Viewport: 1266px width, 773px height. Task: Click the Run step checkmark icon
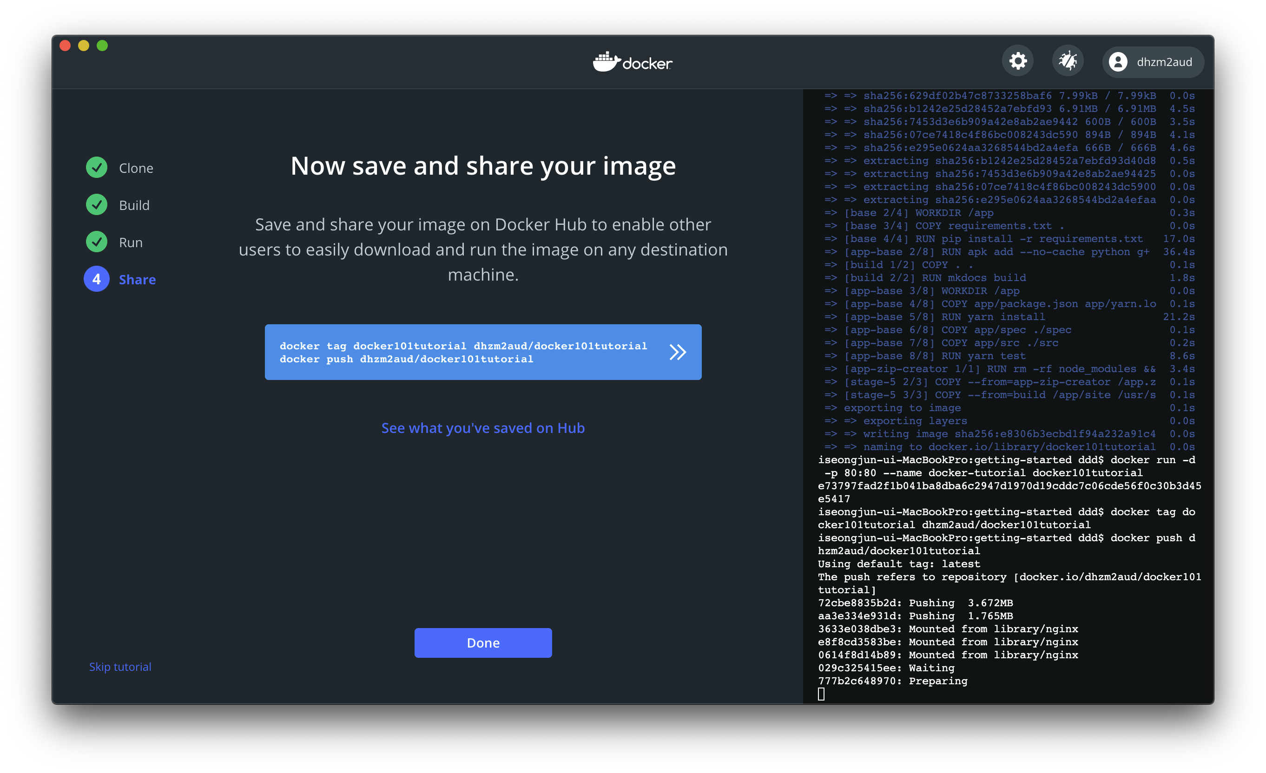pos(98,242)
